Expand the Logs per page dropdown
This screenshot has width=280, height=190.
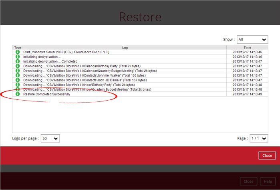point(50,138)
